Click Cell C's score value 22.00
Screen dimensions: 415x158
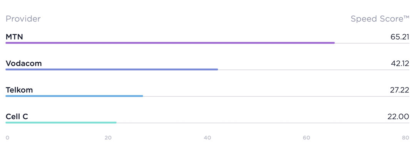pos(399,117)
